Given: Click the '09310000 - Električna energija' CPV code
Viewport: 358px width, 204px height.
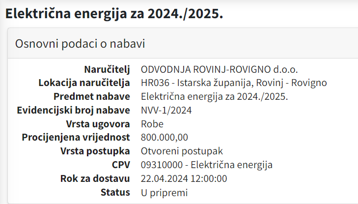Looking at the screenshot, I should [x=206, y=165].
